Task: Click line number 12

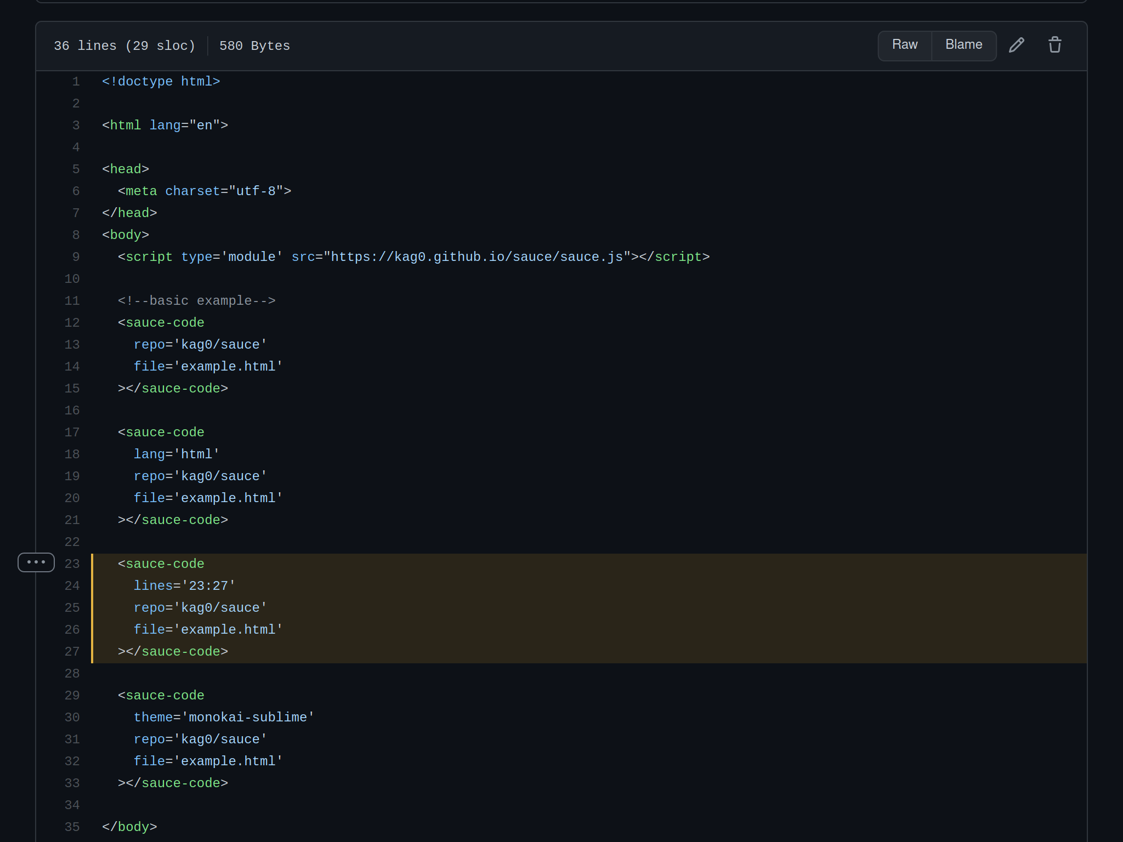Action: [x=72, y=323]
